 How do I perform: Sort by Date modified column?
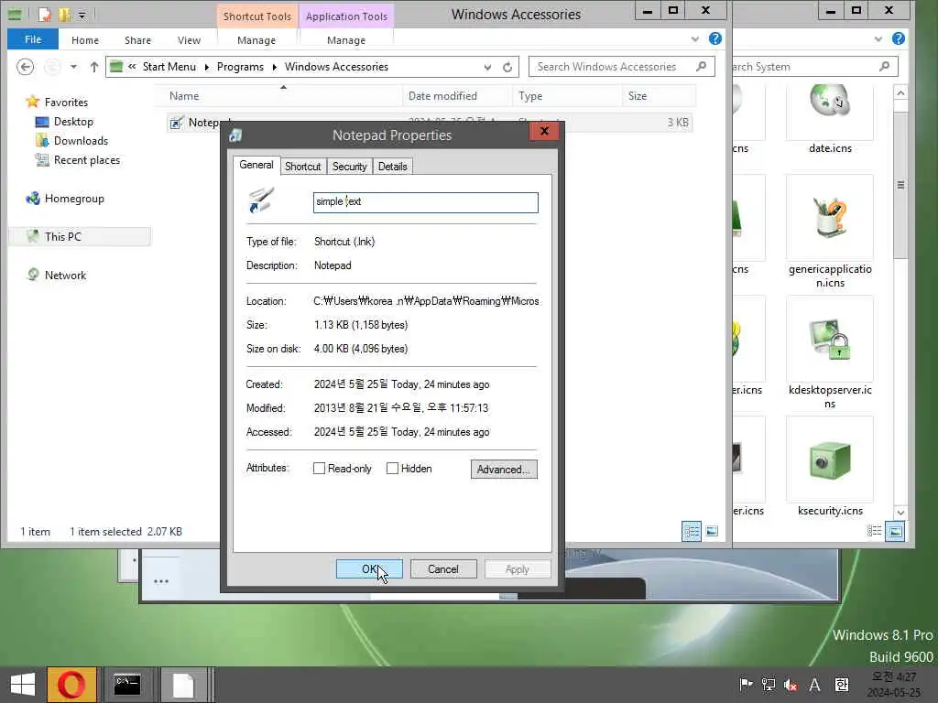pos(458,96)
